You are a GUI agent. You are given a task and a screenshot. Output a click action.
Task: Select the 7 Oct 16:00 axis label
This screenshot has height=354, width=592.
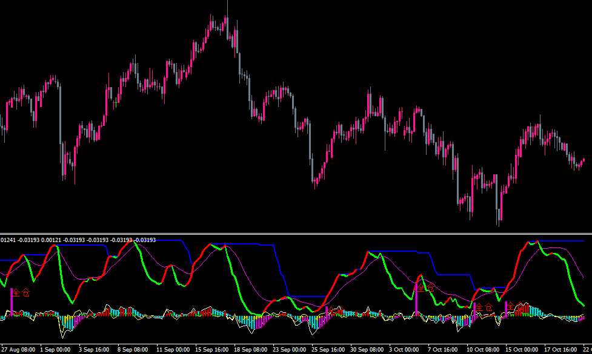445,350
